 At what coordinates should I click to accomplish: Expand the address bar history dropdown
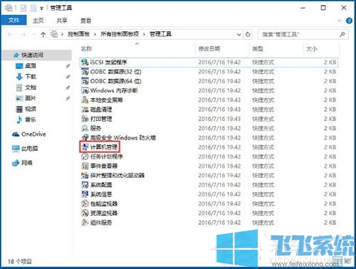coord(239,35)
